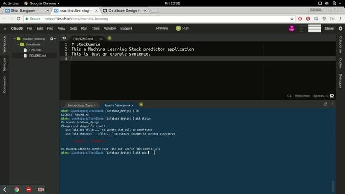Screen dimensions: 345x194
Task: Click the back chevron in bottom dock
Action: coord(5,189)
